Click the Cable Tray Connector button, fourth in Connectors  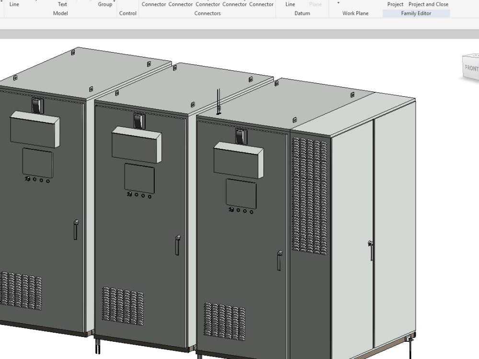[x=235, y=4]
